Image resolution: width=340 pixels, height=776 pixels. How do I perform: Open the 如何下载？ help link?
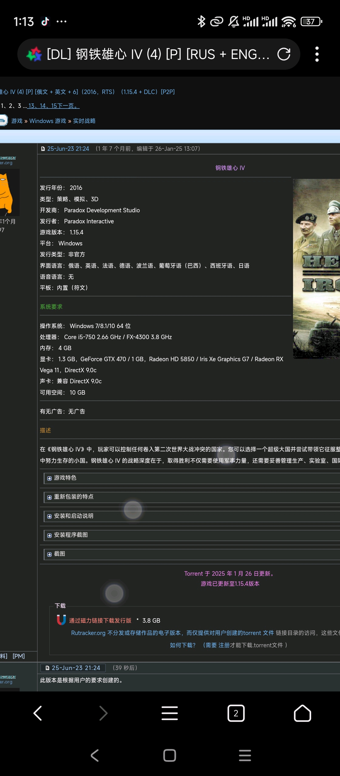[x=183, y=645]
